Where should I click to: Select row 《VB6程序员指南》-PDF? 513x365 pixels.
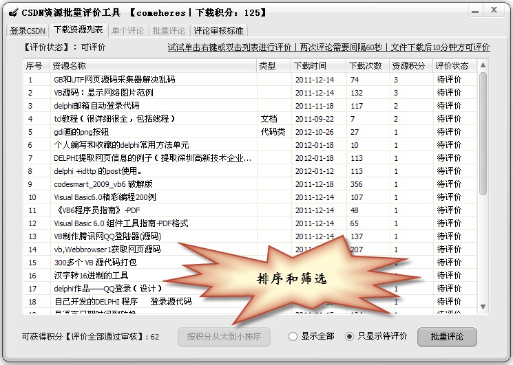point(250,210)
